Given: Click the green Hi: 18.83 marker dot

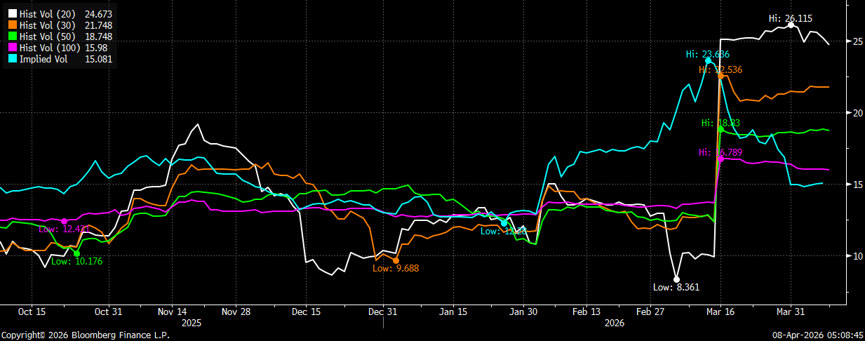Looking at the screenshot, I should click(720, 129).
